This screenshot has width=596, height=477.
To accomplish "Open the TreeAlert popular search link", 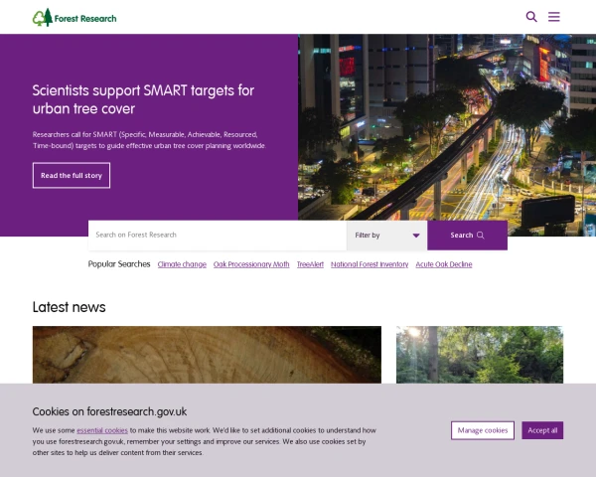I will click(x=310, y=264).
